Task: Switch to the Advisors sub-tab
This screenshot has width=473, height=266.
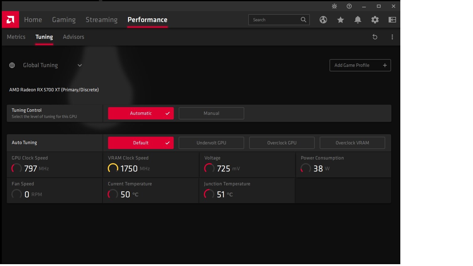Action: 74,37
